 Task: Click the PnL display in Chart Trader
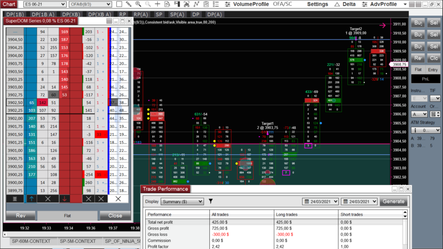(426, 79)
